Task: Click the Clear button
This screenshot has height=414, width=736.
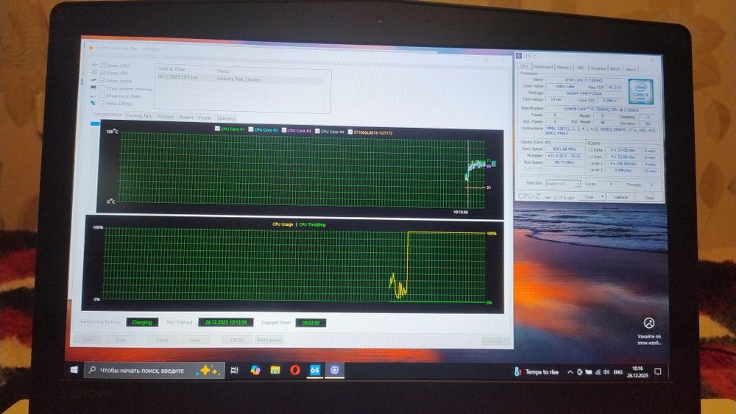Action: [x=163, y=340]
